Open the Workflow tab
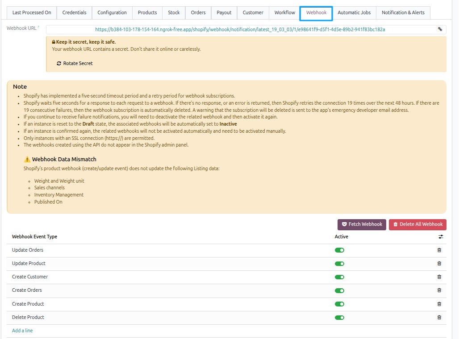This screenshot has height=339, width=459. [x=284, y=12]
